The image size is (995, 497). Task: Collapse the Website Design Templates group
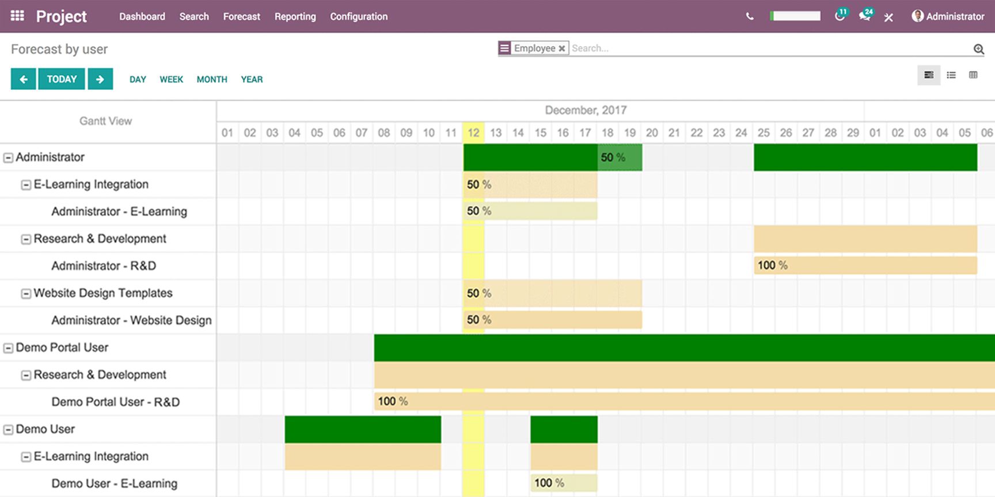[x=26, y=294]
